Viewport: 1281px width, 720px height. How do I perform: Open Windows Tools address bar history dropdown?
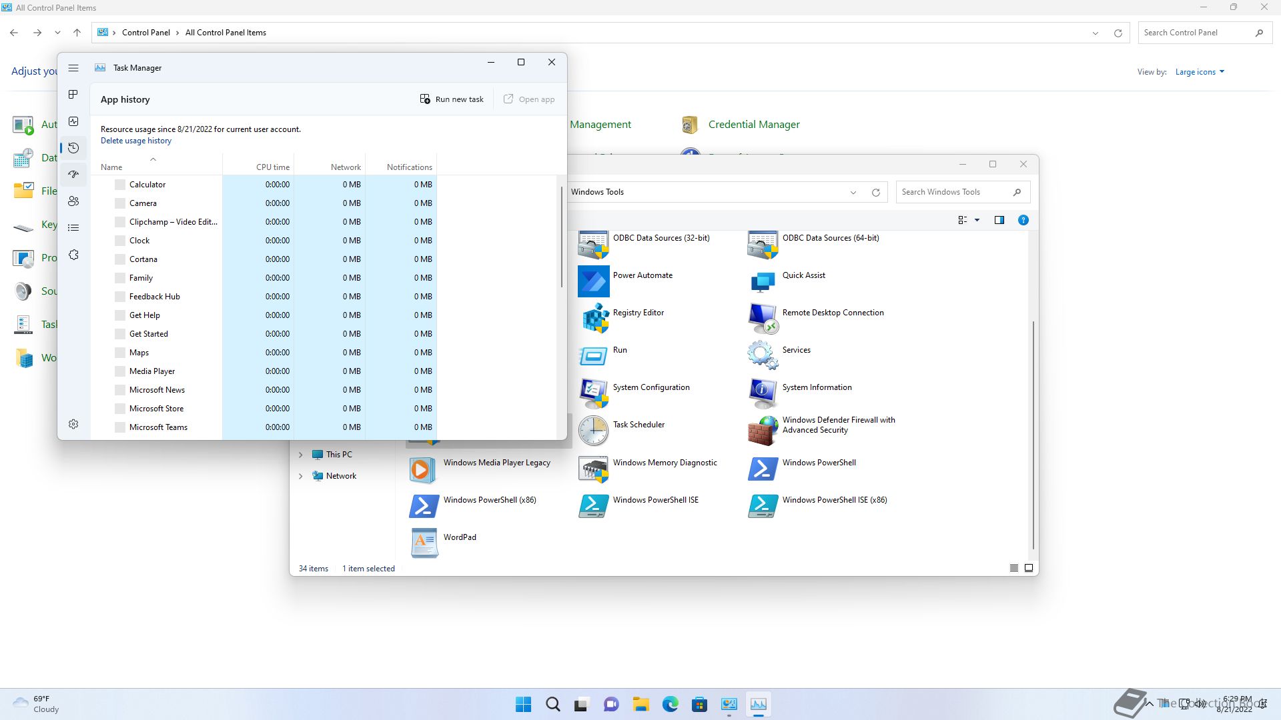(x=853, y=192)
